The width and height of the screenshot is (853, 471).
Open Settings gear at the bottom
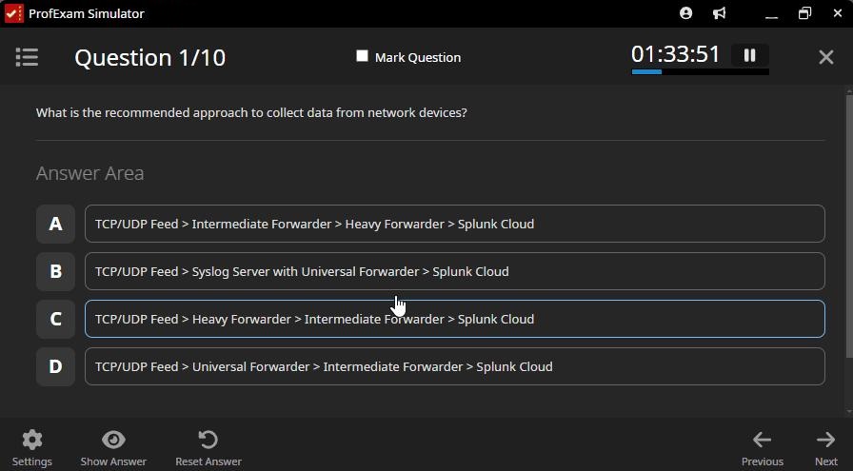[x=32, y=447]
